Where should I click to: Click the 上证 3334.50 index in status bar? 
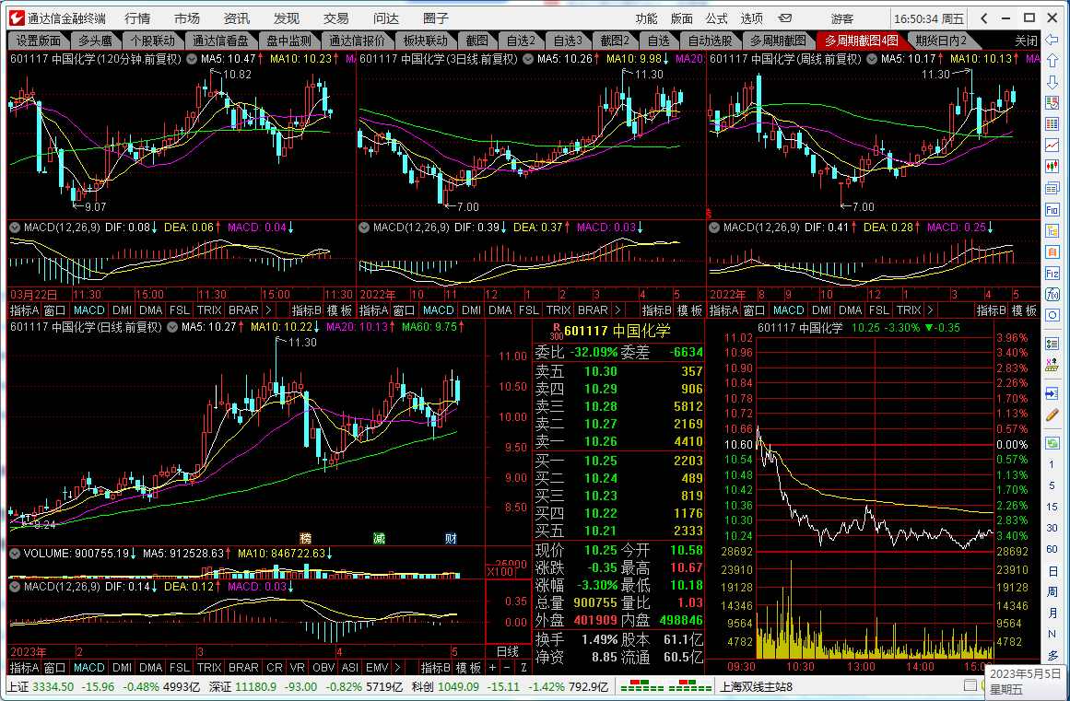(x=41, y=686)
